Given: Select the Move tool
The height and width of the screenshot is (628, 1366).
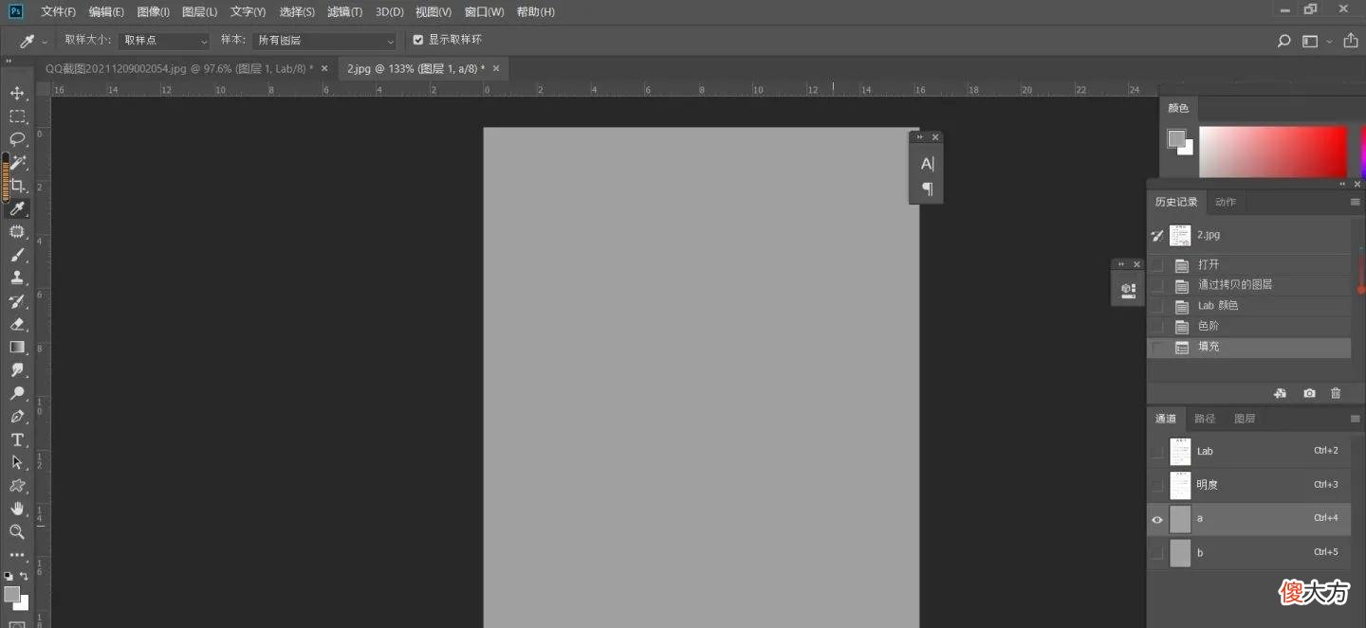Looking at the screenshot, I should 17,93.
